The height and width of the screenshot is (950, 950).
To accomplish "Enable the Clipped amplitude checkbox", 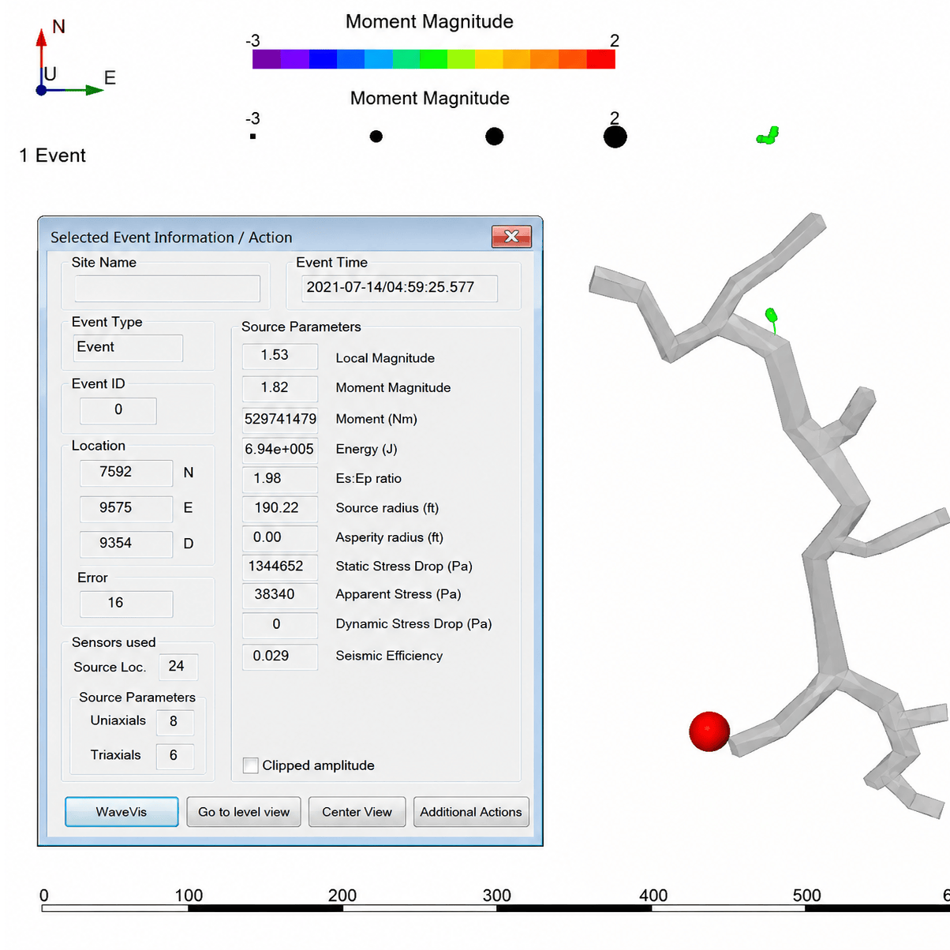I will pos(251,765).
